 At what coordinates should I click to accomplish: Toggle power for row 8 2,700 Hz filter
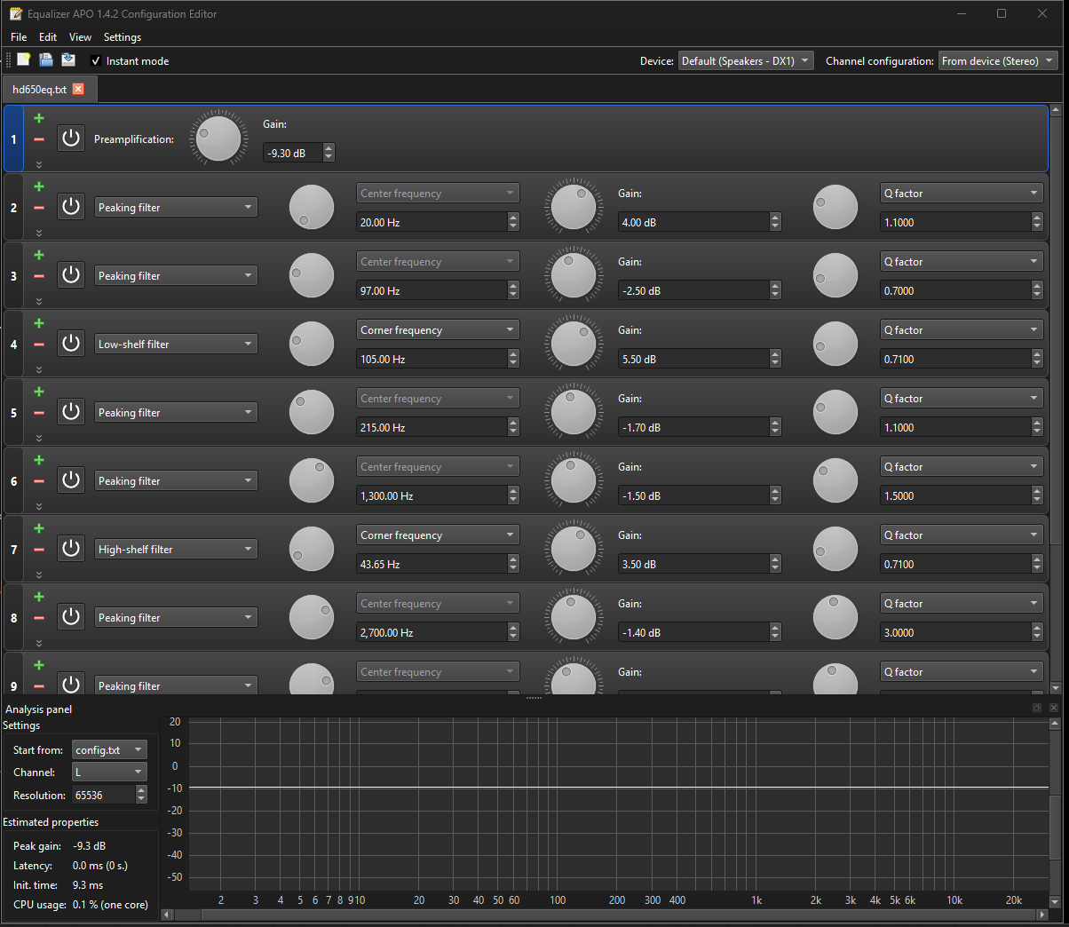[71, 617]
